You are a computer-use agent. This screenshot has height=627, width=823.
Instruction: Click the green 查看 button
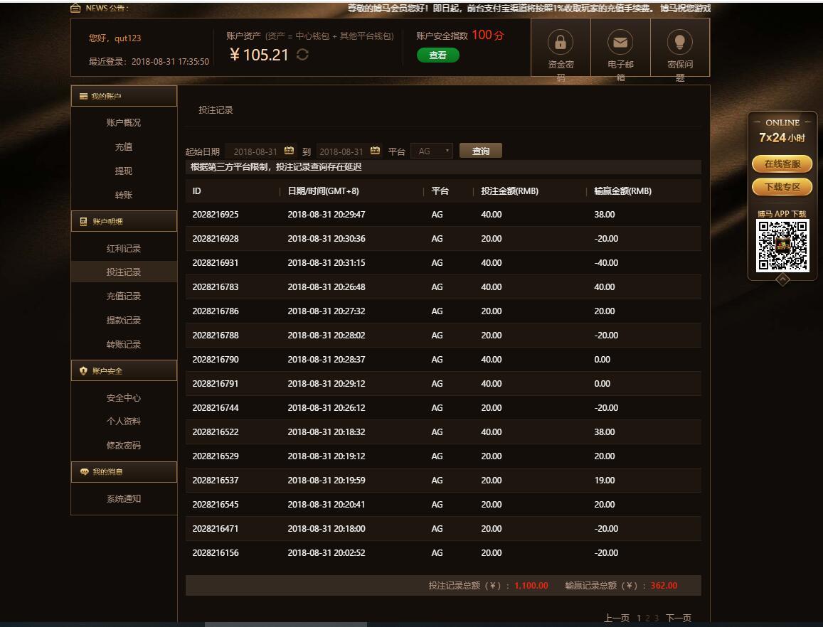[x=437, y=55]
